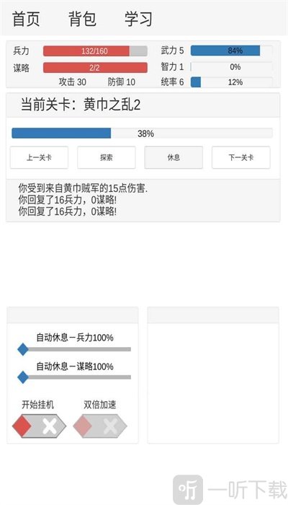Click the 上一关卡 previous level button

tap(39, 157)
